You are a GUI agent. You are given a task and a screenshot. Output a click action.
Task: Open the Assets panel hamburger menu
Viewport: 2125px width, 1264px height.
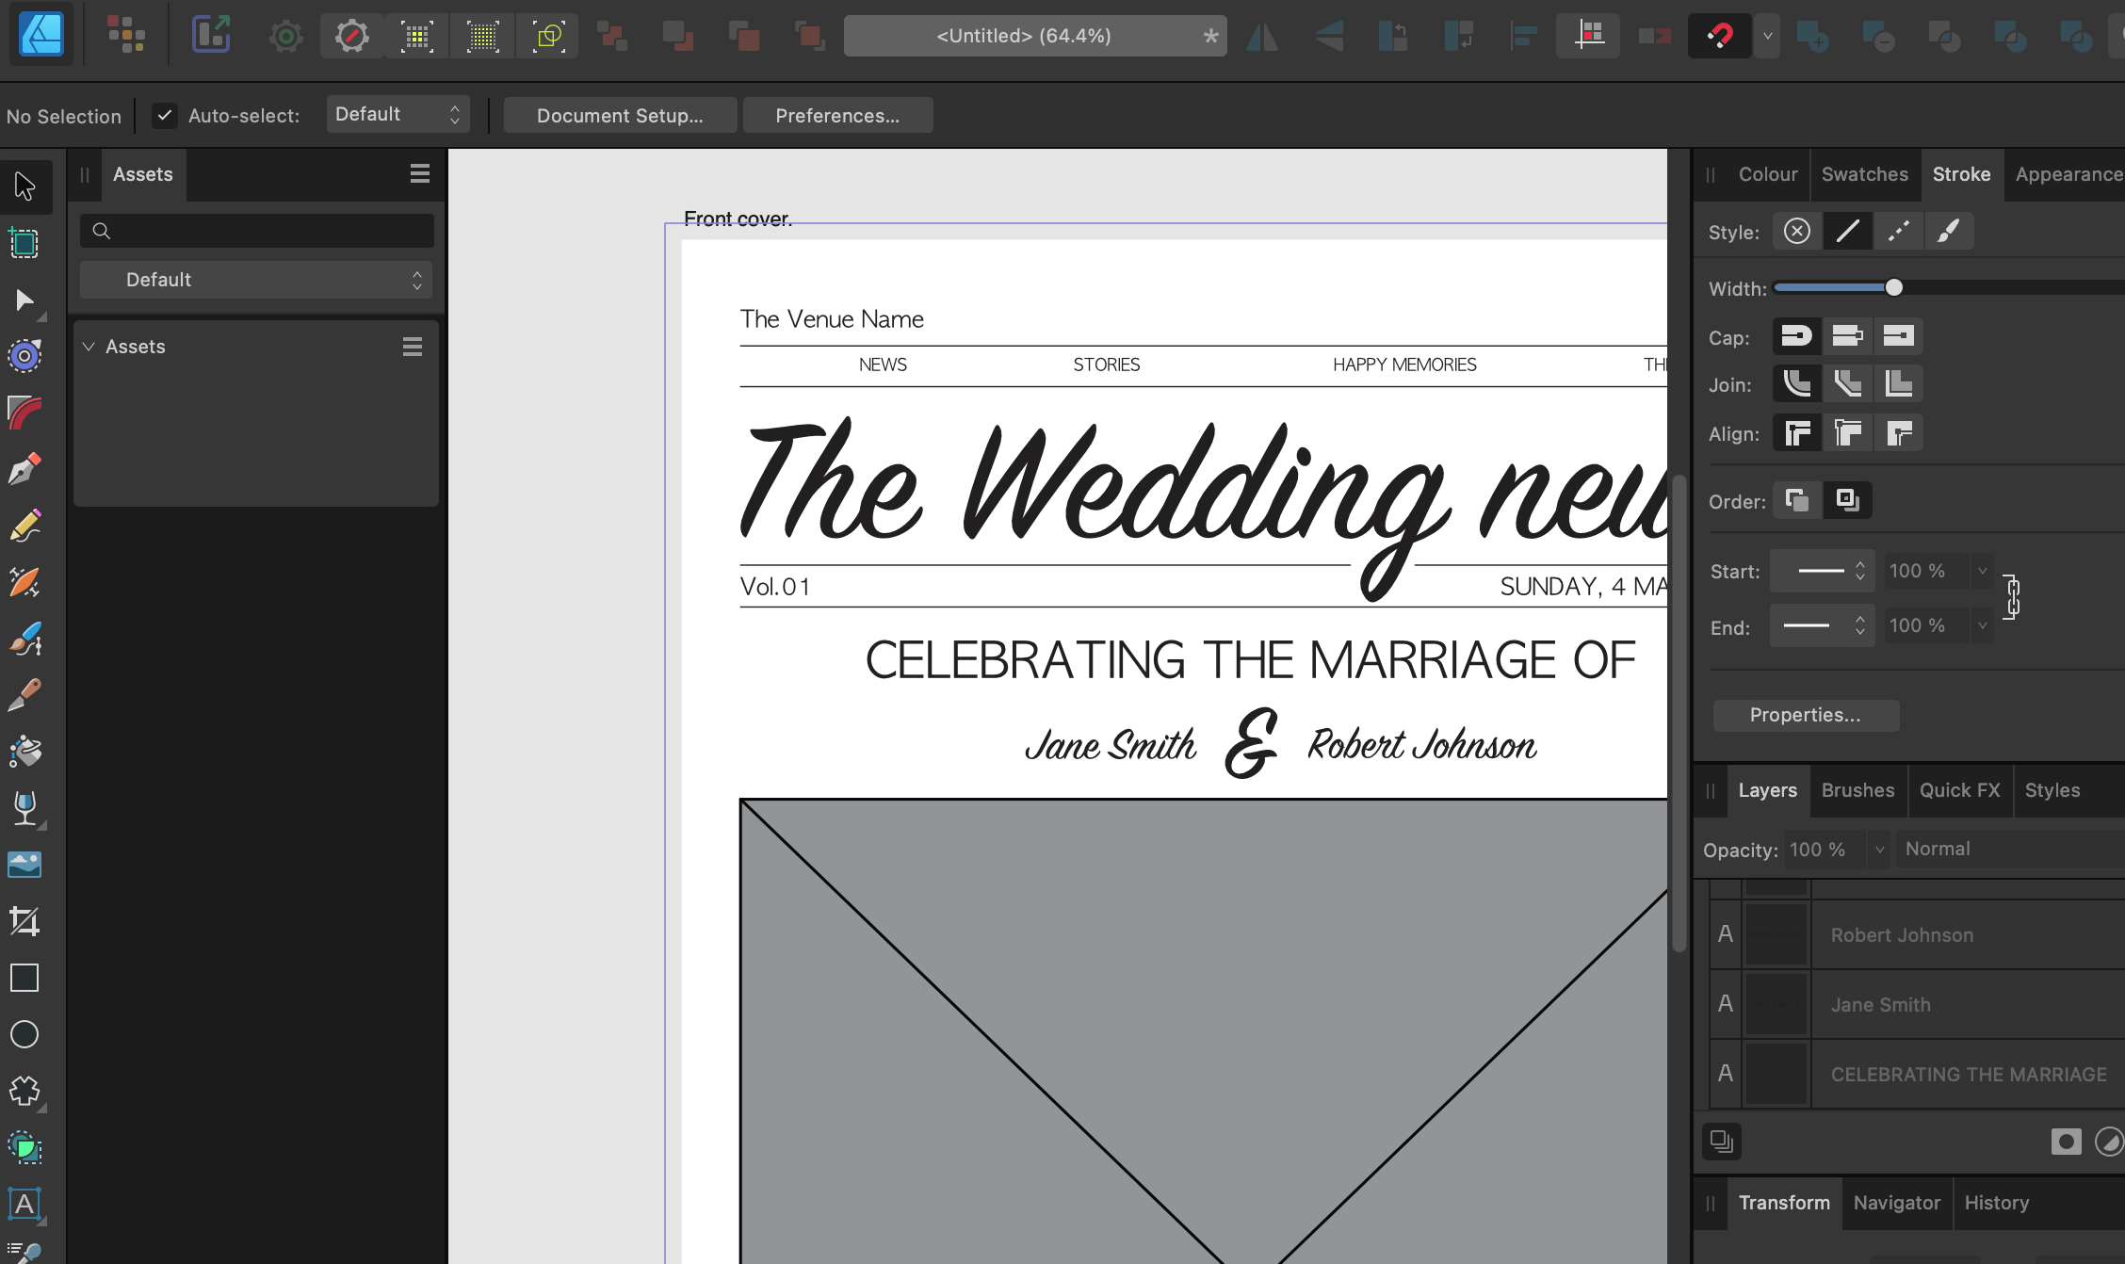click(420, 173)
